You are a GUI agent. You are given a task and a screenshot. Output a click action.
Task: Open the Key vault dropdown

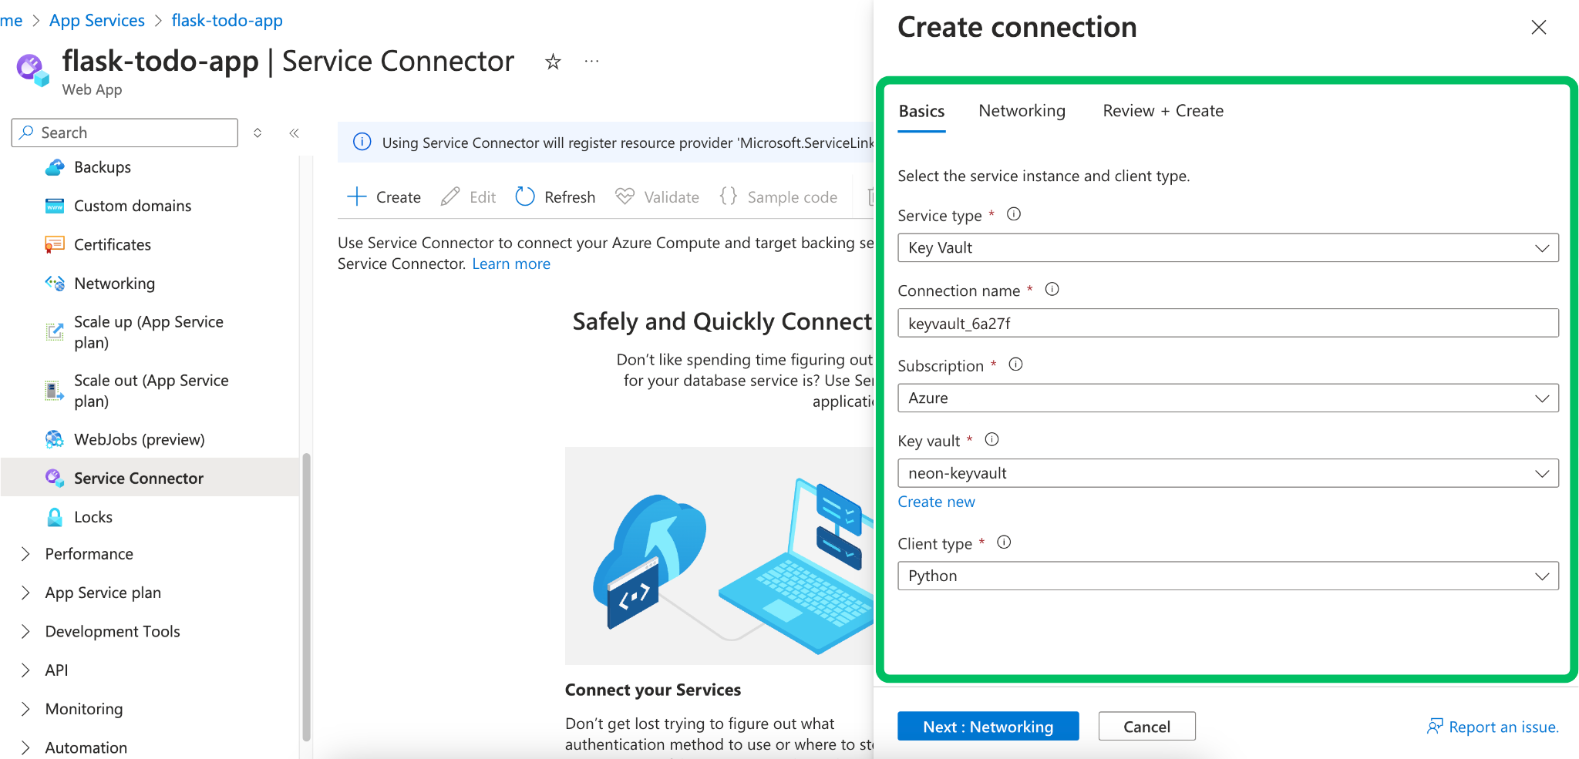(1227, 473)
